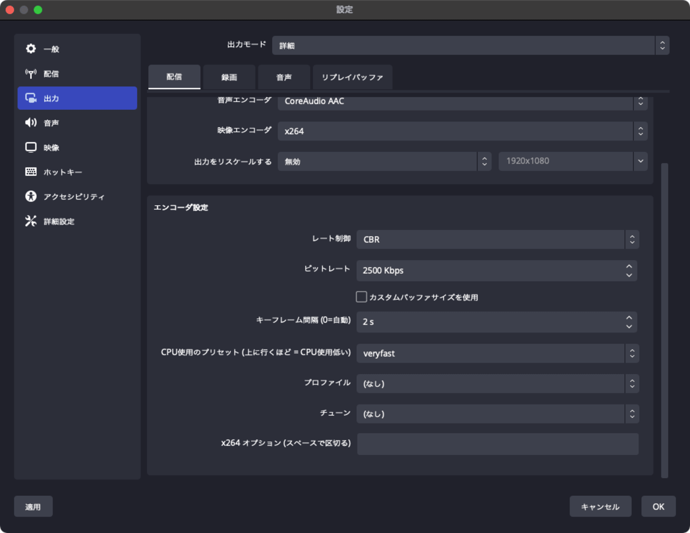Close the 設定 window with red button
This screenshot has width=690, height=533.
[10, 10]
